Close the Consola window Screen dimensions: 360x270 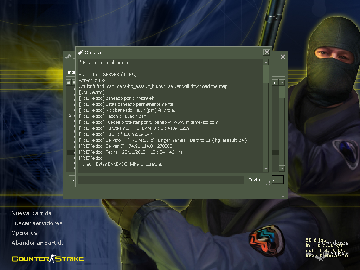pyautogui.click(x=266, y=52)
